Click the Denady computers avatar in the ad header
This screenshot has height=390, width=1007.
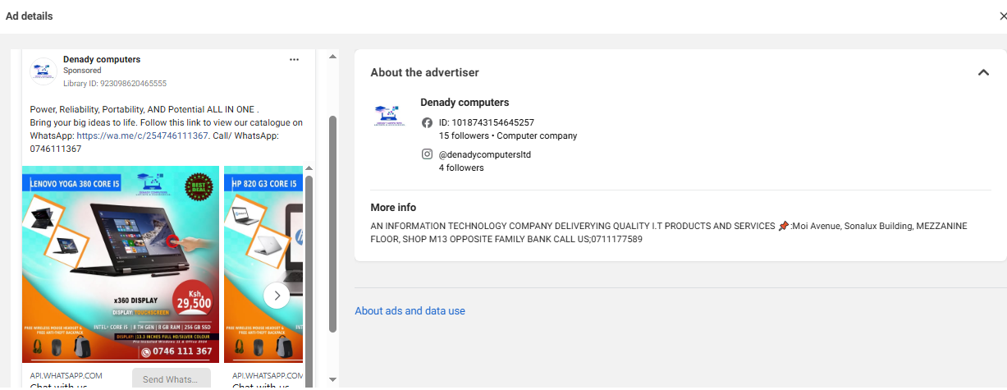tap(43, 71)
